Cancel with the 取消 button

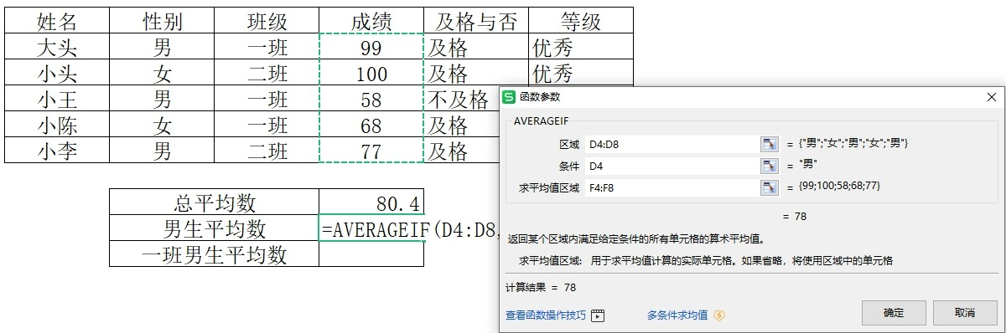click(964, 313)
